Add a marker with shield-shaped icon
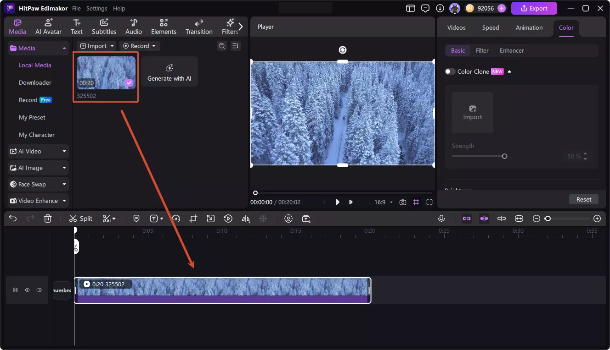Image resolution: width=610 pixels, height=350 pixels. pos(136,219)
